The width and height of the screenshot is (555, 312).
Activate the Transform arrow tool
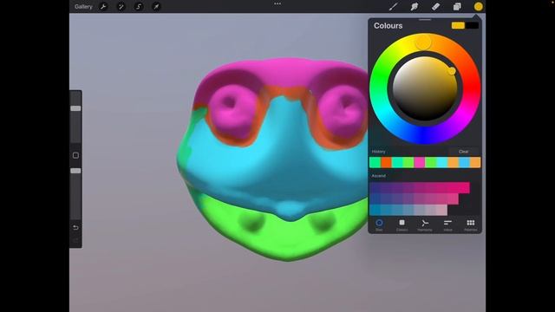pos(156,7)
